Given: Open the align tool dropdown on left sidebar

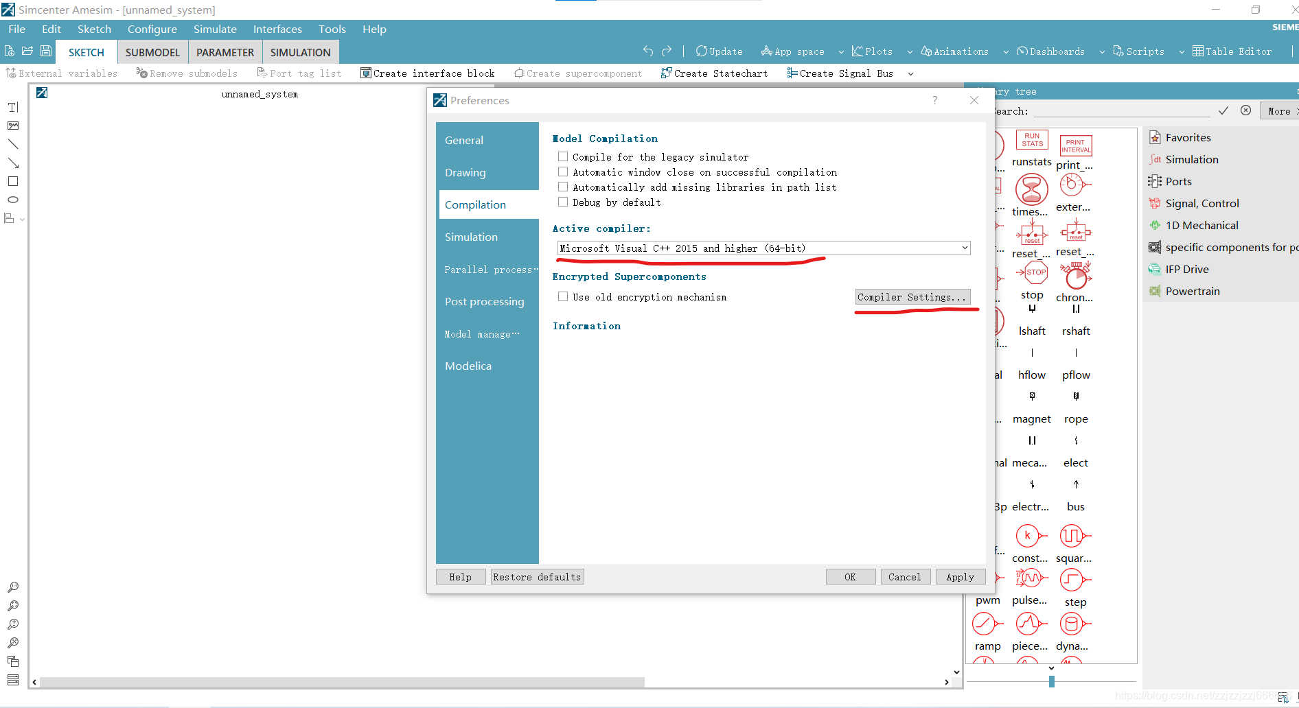Looking at the screenshot, I should pyautogui.click(x=23, y=219).
